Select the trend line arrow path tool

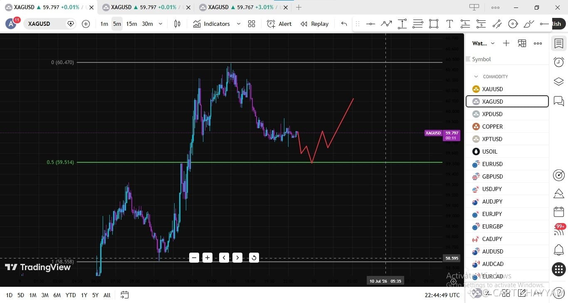click(386, 24)
